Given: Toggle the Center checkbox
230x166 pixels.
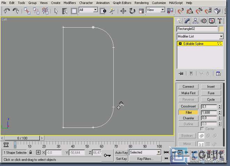Looking at the screenshot, I should [202, 129].
